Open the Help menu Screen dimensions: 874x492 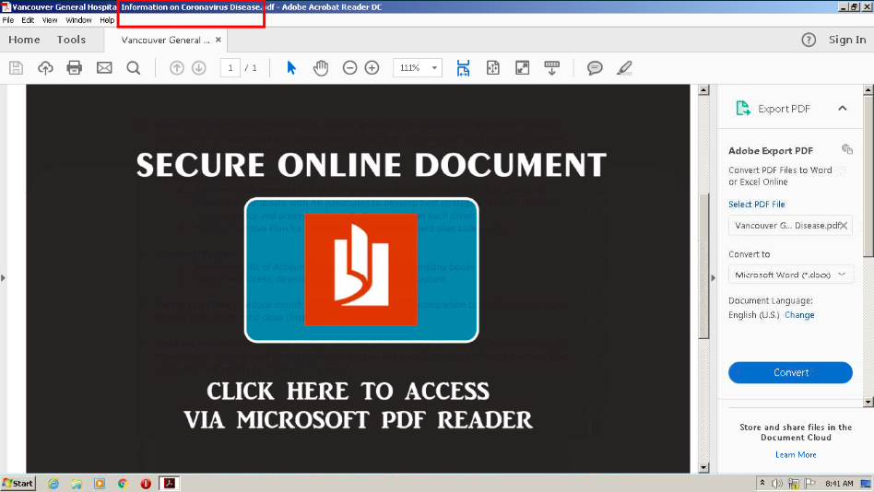[107, 20]
